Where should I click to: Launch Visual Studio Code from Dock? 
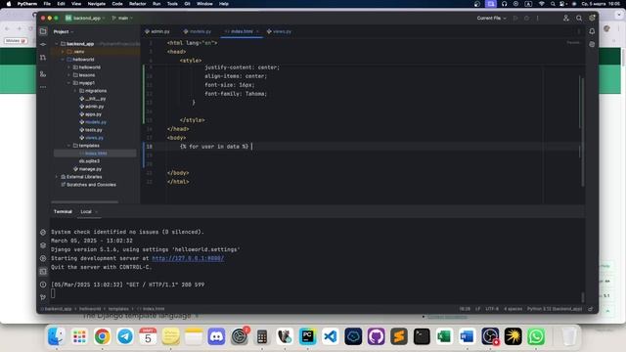tap(331, 336)
